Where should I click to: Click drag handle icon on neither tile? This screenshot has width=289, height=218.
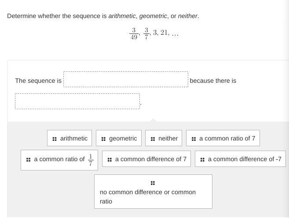click(153, 139)
